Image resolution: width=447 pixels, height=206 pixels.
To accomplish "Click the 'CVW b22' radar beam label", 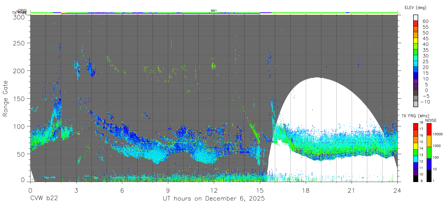I will [x=44, y=199].
